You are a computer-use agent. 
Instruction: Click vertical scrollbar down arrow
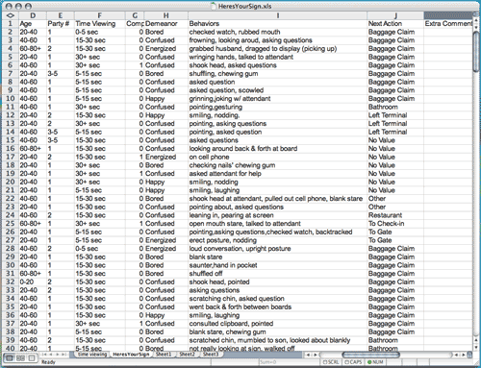tap(476, 347)
